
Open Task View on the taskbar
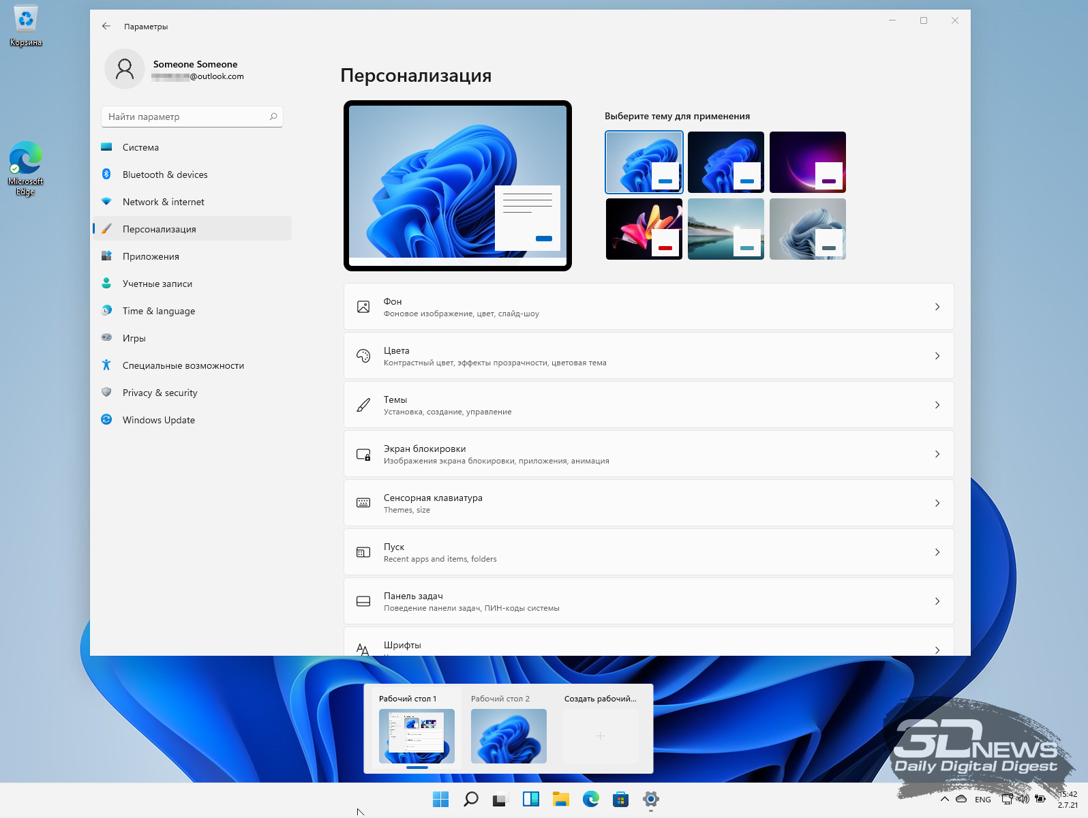point(501,799)
